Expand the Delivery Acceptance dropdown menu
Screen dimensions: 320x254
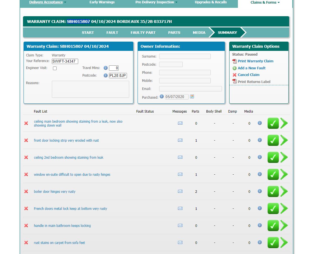click(48, 2)
